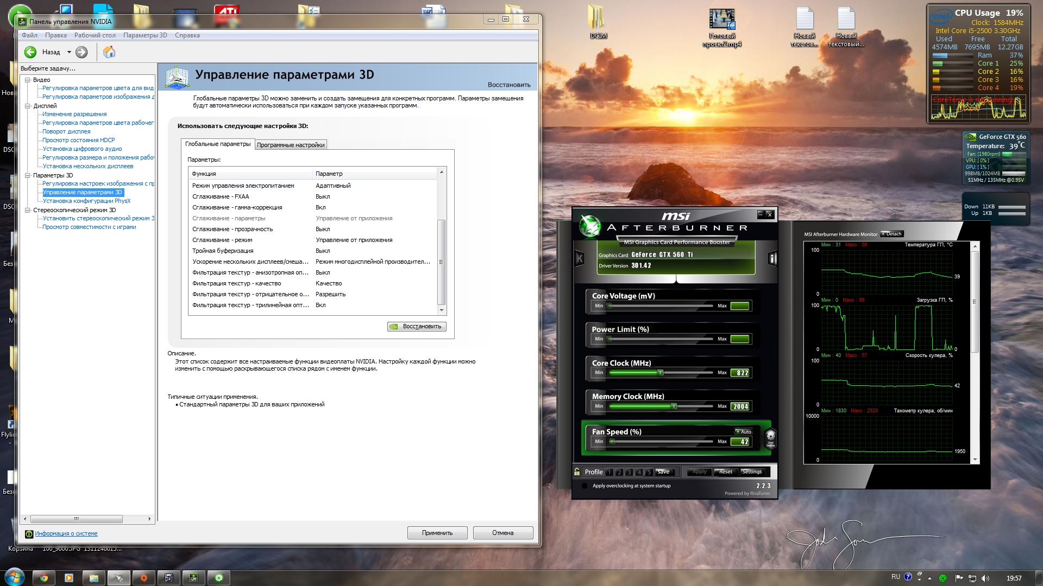Open the Параметры 3D menu
The image size is (1043, 586).
tap(145, 35)
